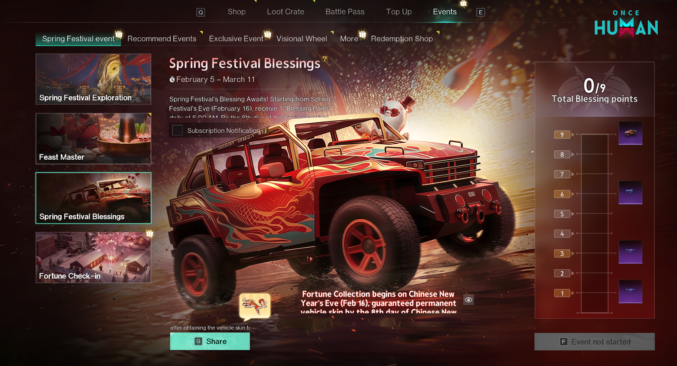Open the Visional Wheel events tab
The width and height of the screenshot is (677, 366).
coord(302,39)
